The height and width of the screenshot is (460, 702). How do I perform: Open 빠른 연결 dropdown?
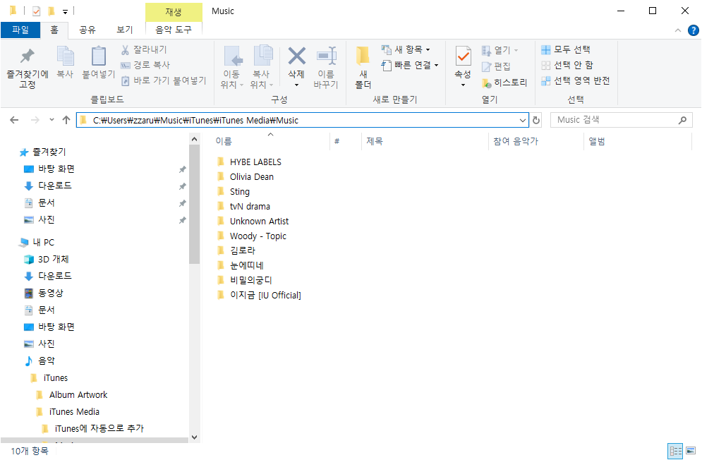coord(410,66)
